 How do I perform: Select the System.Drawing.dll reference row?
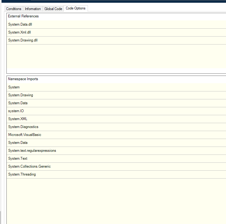pyautogui.click(x=116, y=40)
